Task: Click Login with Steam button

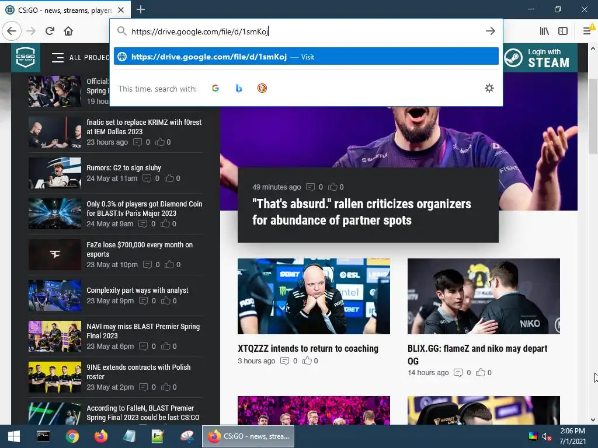Action: [x=540, y=58]
